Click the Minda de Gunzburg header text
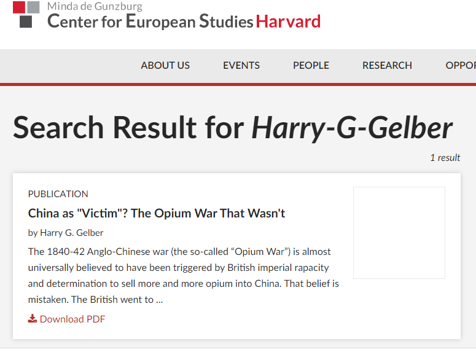The image size is (476, 352). pyautogui.click(x=95, y=7)
